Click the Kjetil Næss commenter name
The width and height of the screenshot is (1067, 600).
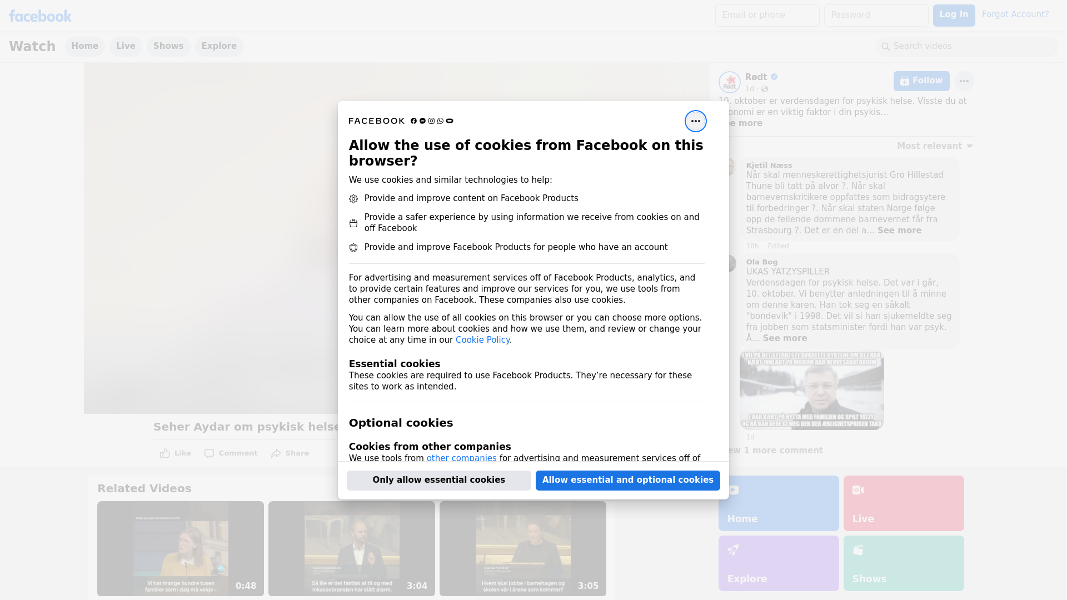pyautogui.click(x=769, y=166)
